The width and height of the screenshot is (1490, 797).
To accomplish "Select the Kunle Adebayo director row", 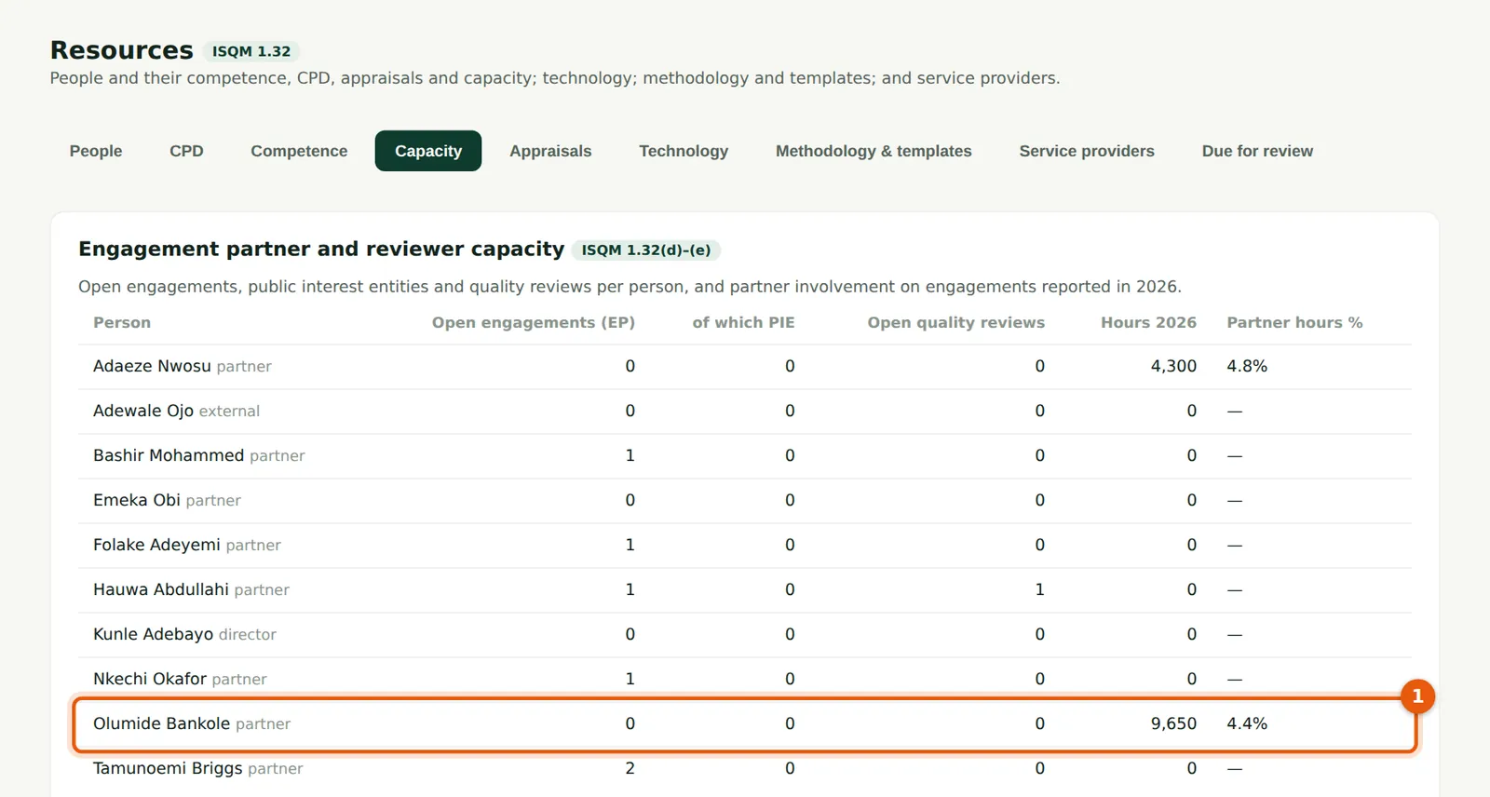I will pyautogui.click(x=745, y=635).
